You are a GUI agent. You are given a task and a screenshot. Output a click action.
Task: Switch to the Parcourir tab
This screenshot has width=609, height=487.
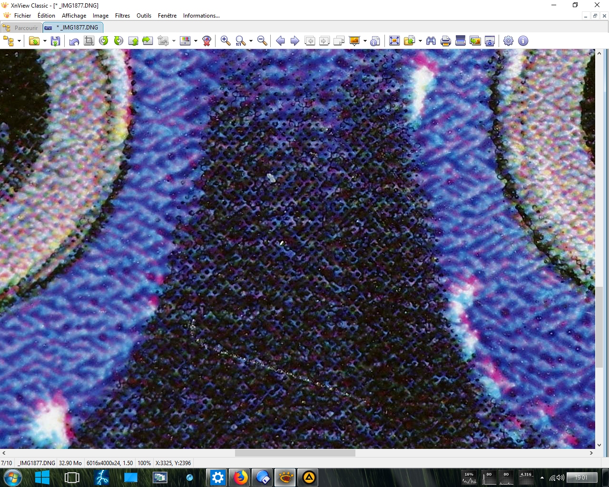(x=21, y=28)
